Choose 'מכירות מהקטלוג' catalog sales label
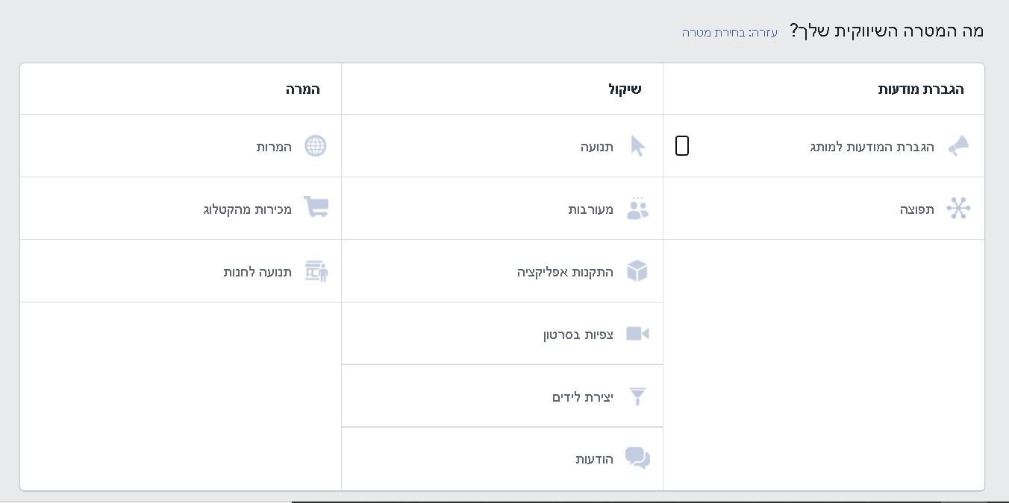This screenshot has width=1009, height=503. (x=248, y=209)
